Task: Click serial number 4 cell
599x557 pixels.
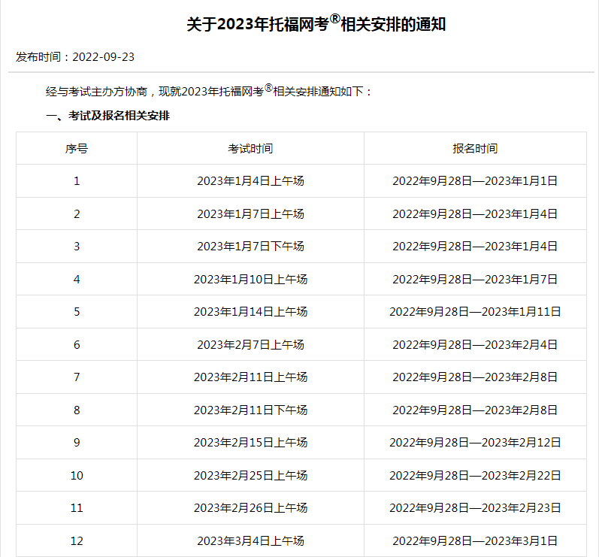Action: (x=77, y=280)
